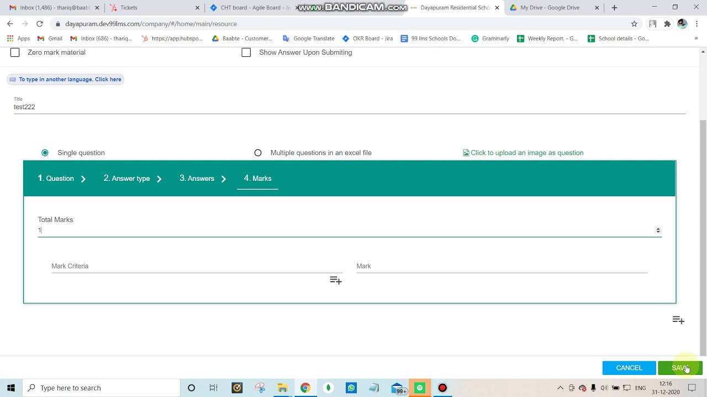Open the Chrome three-dot menu
This screenshot has width=707, height=397.
[697, 24]
